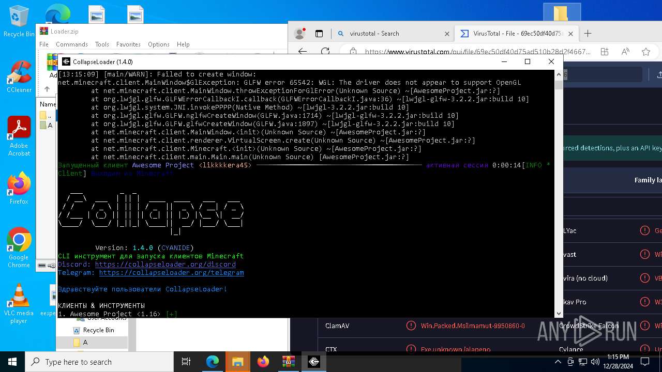Open the Windows Start menu
The height and width of the screenshot is (372, 662).
12,362
